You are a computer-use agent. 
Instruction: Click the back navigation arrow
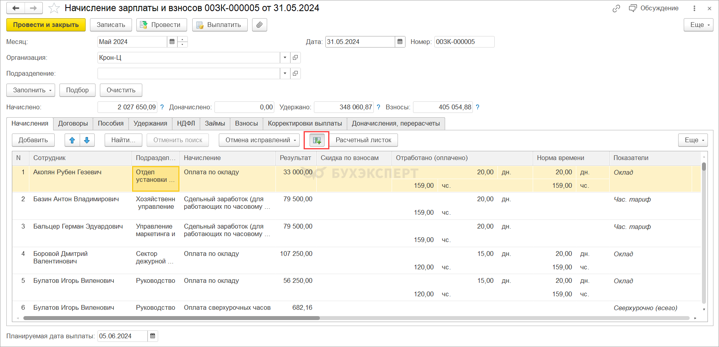16,8
